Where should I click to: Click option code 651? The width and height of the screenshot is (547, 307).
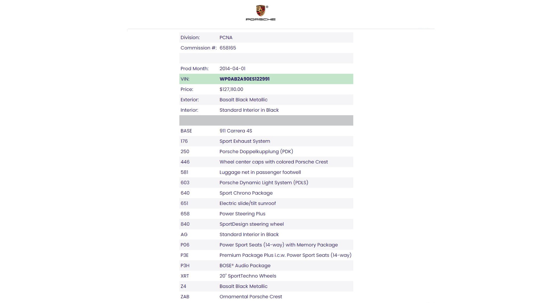click(184, 204)
